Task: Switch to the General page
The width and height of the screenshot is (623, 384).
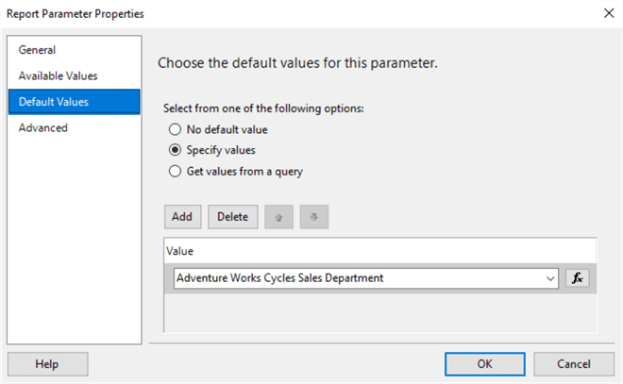Action: 38,50
